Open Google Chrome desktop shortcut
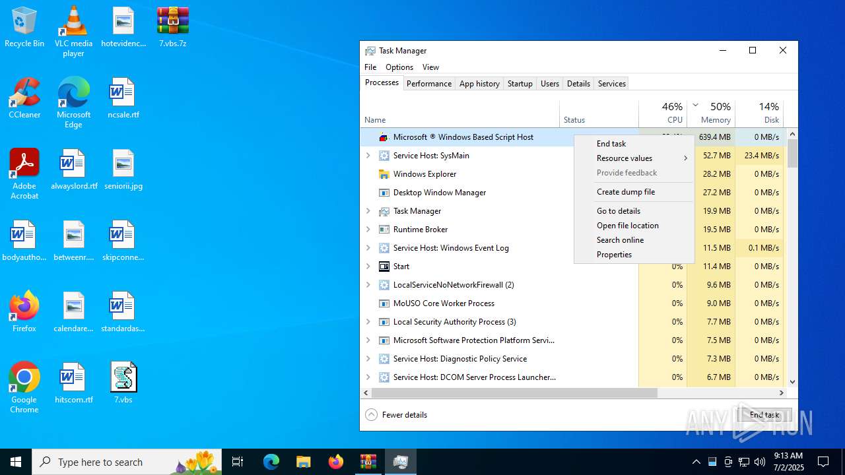This screenshot has width=845, height=475. (x=24, y=388)
